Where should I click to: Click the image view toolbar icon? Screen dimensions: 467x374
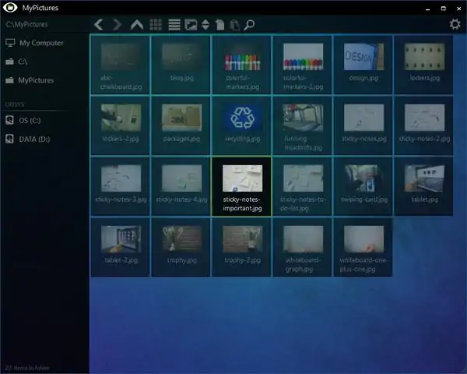tap(191, 25)
